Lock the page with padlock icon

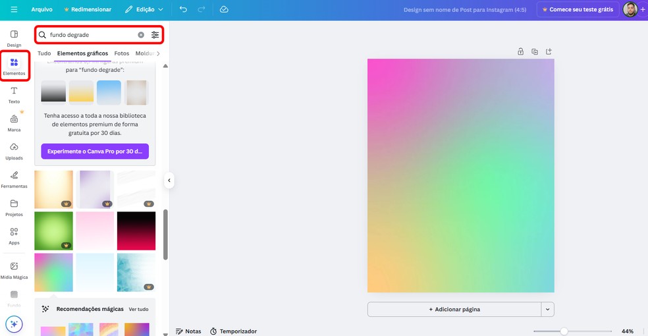pyautogui.click(x=521, y=51)
